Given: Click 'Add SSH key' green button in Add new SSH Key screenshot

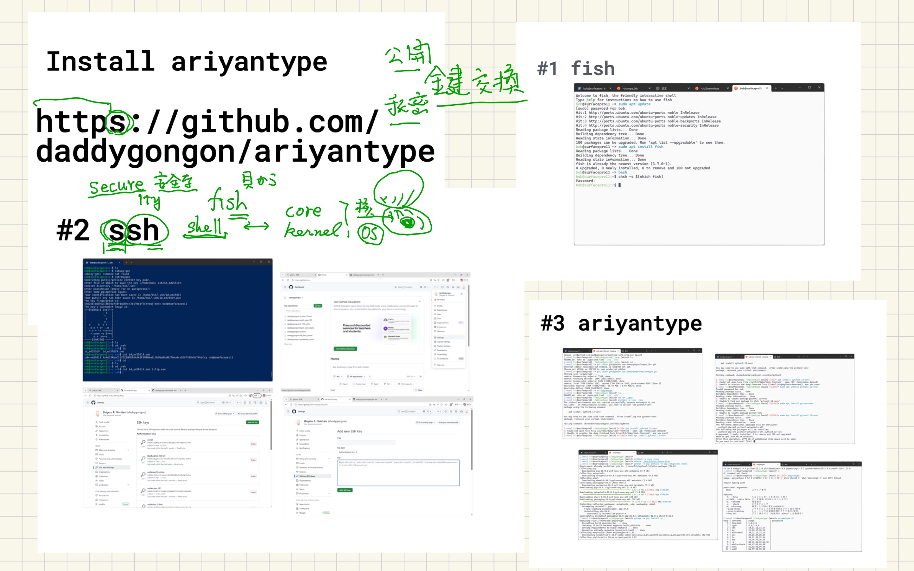Looking at the screenshot, I should 345,490.
